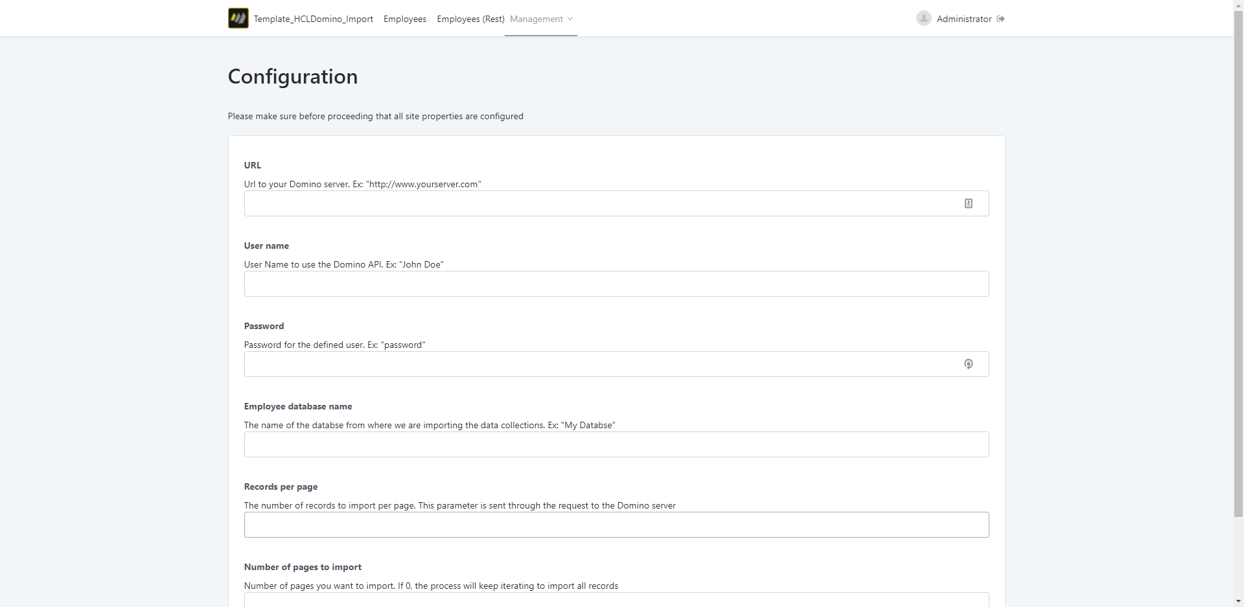Image resolution: width=1244 pixels, height=607 pixels.
Task: Click the 'Number of pages to import' label
Action: click(x=303, y=567)
